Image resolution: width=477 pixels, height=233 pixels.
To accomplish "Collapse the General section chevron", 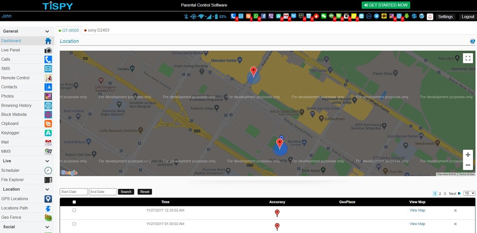I will [47, 31].
